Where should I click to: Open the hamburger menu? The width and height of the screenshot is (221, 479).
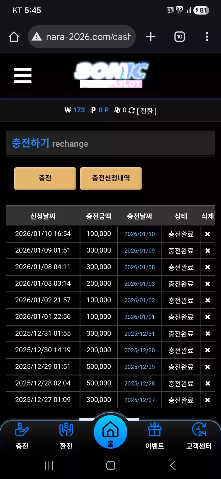click(x=23, y=75)
